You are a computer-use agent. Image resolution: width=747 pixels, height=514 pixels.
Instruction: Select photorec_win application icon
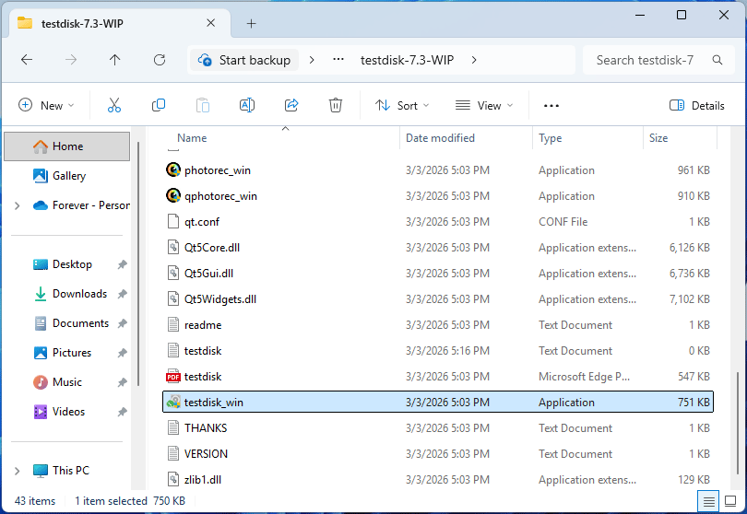[x=173, y=169]
